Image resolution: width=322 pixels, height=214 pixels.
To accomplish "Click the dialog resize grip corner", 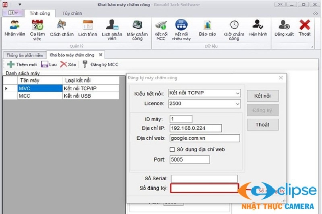I will pos(283,201).
